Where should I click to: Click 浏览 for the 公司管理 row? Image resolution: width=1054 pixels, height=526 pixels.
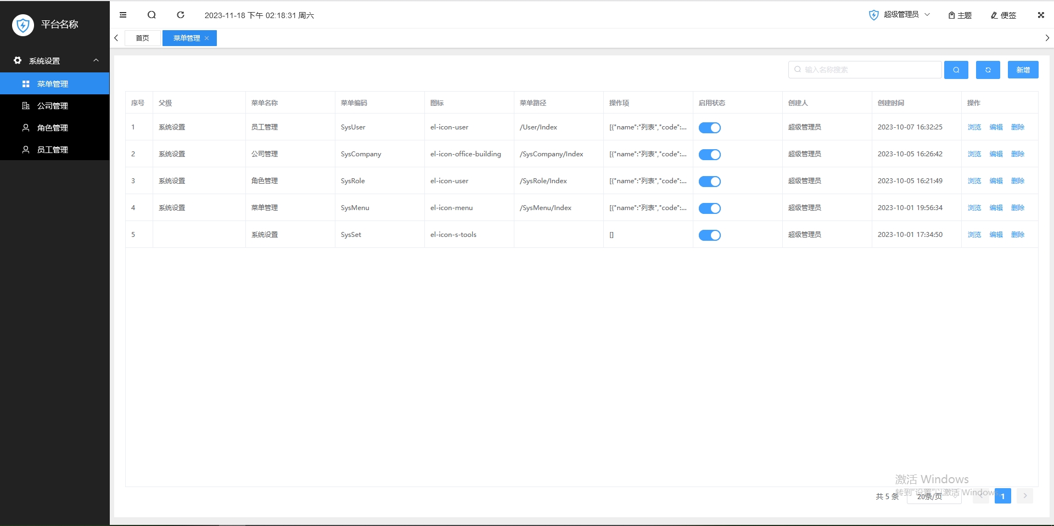click(x=974, y=154)
